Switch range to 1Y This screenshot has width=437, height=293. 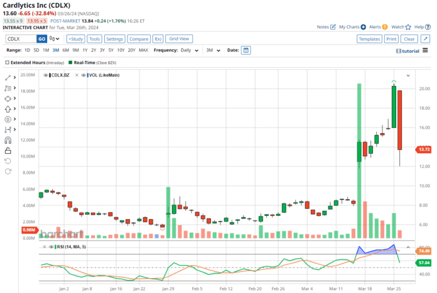click(85, 50)
